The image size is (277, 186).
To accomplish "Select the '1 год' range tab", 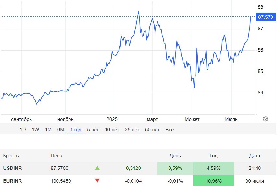I will click(x=76, y=130).
